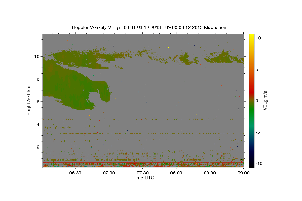Select the 'Time UTC' axis title
Viewport: 302px width, 201px height.
pos(143,178)
